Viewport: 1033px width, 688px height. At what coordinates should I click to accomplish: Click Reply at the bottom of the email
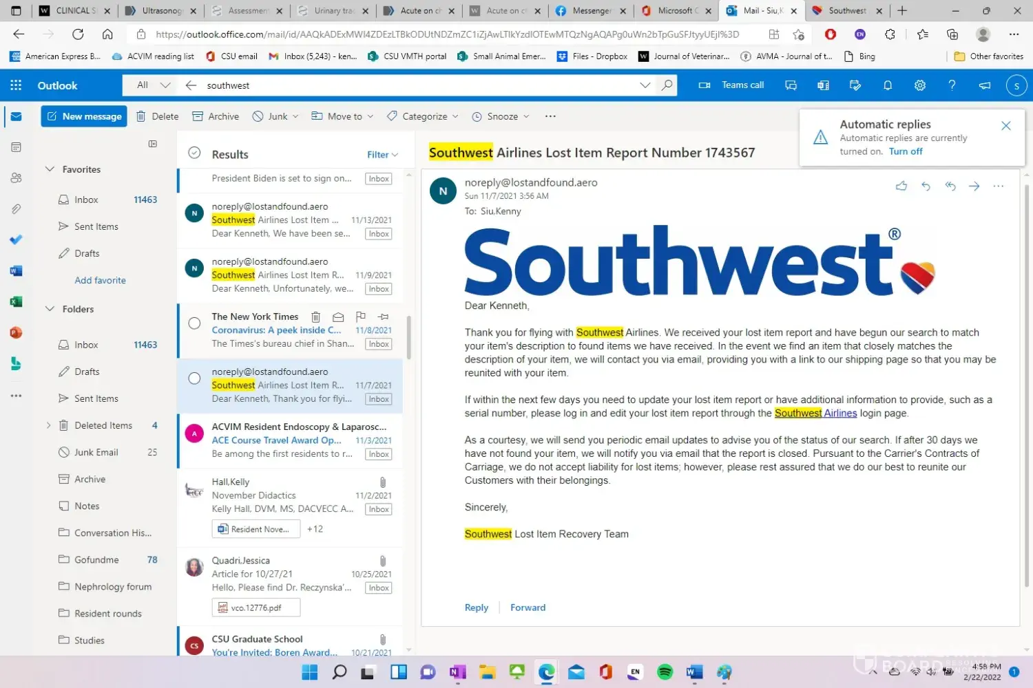(477, 608)
